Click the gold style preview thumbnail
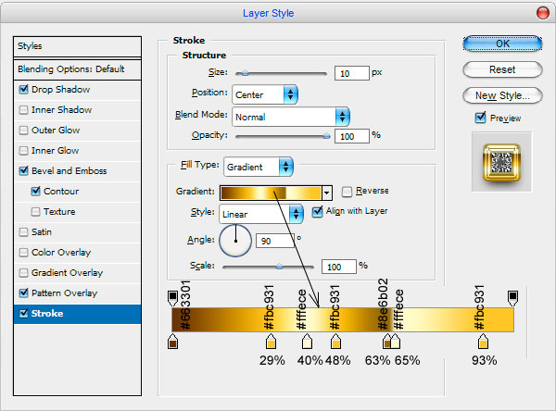The width and height of the screenshot is (556, 411). [501, 162]
